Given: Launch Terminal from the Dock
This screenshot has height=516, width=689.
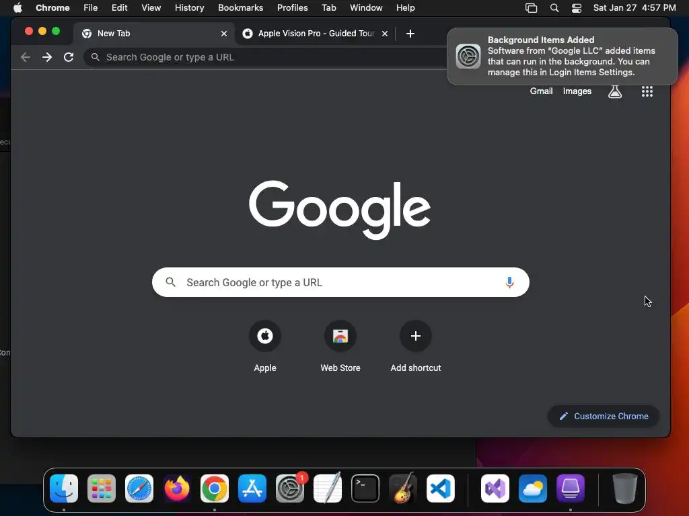Looking at the screenshot, I should pyautogui.click(x=365, y=488).
